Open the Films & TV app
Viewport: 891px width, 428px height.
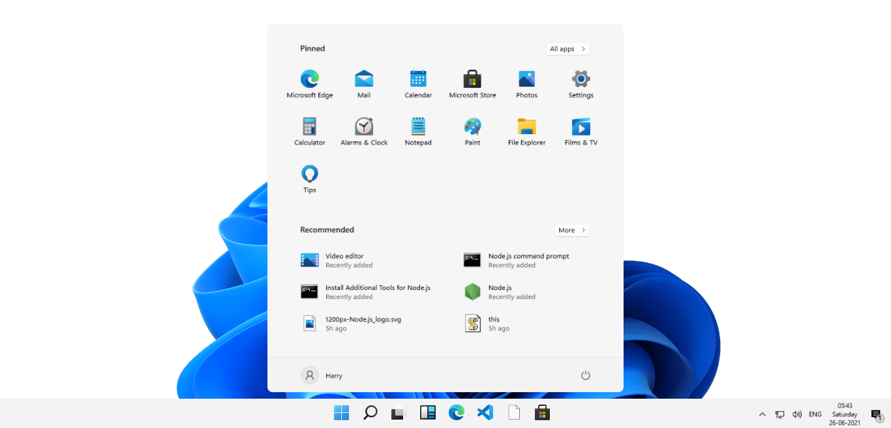tap(580, 126)
